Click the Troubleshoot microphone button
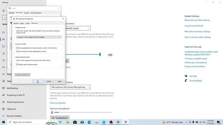The height and width of the screenshot is (125, 223). pos(60,118)
